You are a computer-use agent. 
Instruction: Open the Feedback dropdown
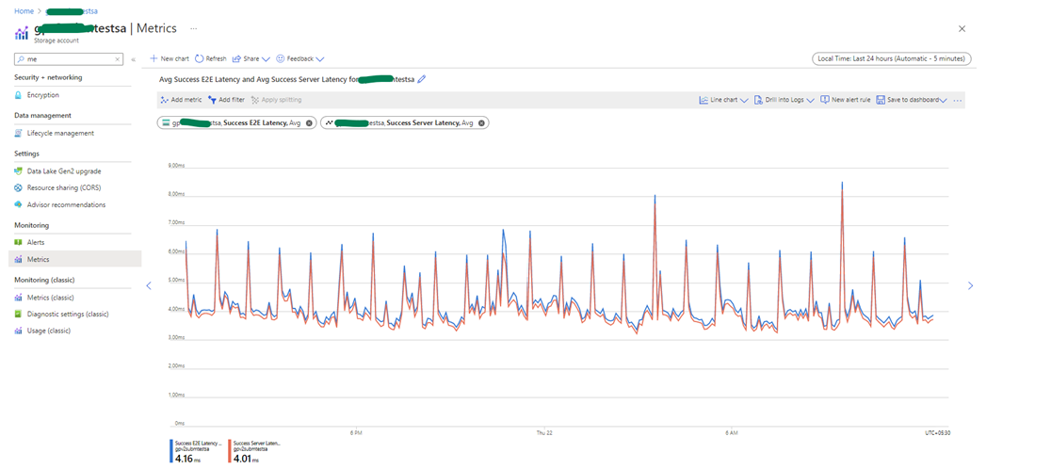(x=300, y=59)
